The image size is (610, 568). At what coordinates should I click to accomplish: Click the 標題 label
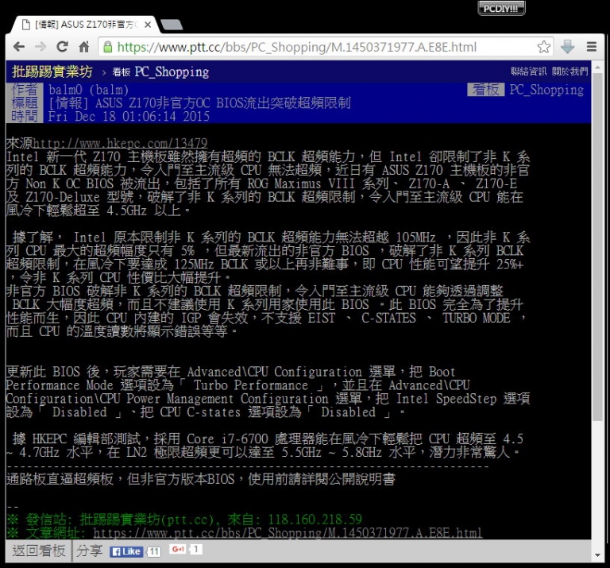click(x=25, y=103)
